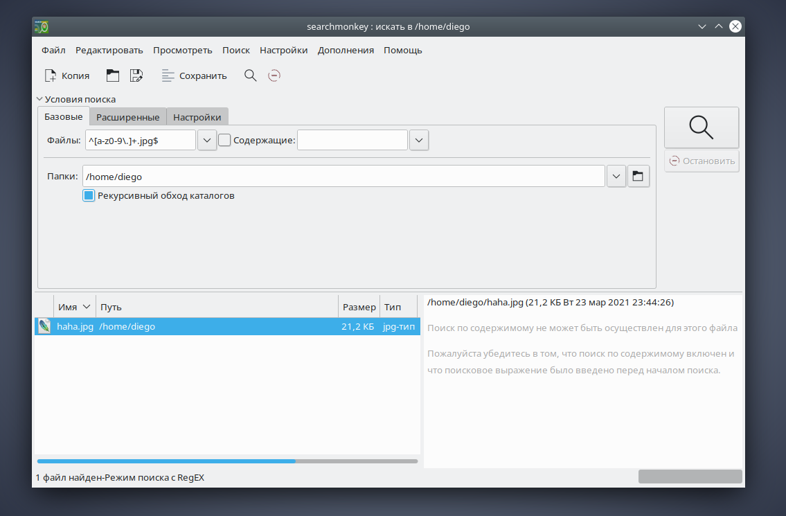786x516 pixels.
Task: Collapse the Условия поиска section
Action: [x=40, y=100]
